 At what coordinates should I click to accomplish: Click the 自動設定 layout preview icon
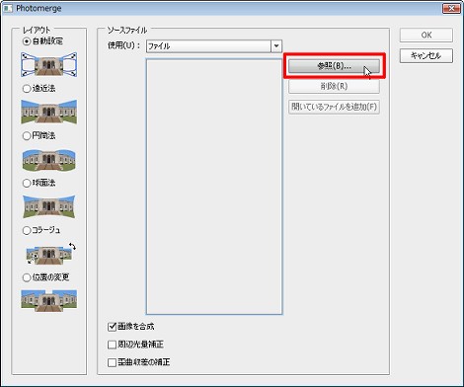pyautogui.click(x=49, y=64)
